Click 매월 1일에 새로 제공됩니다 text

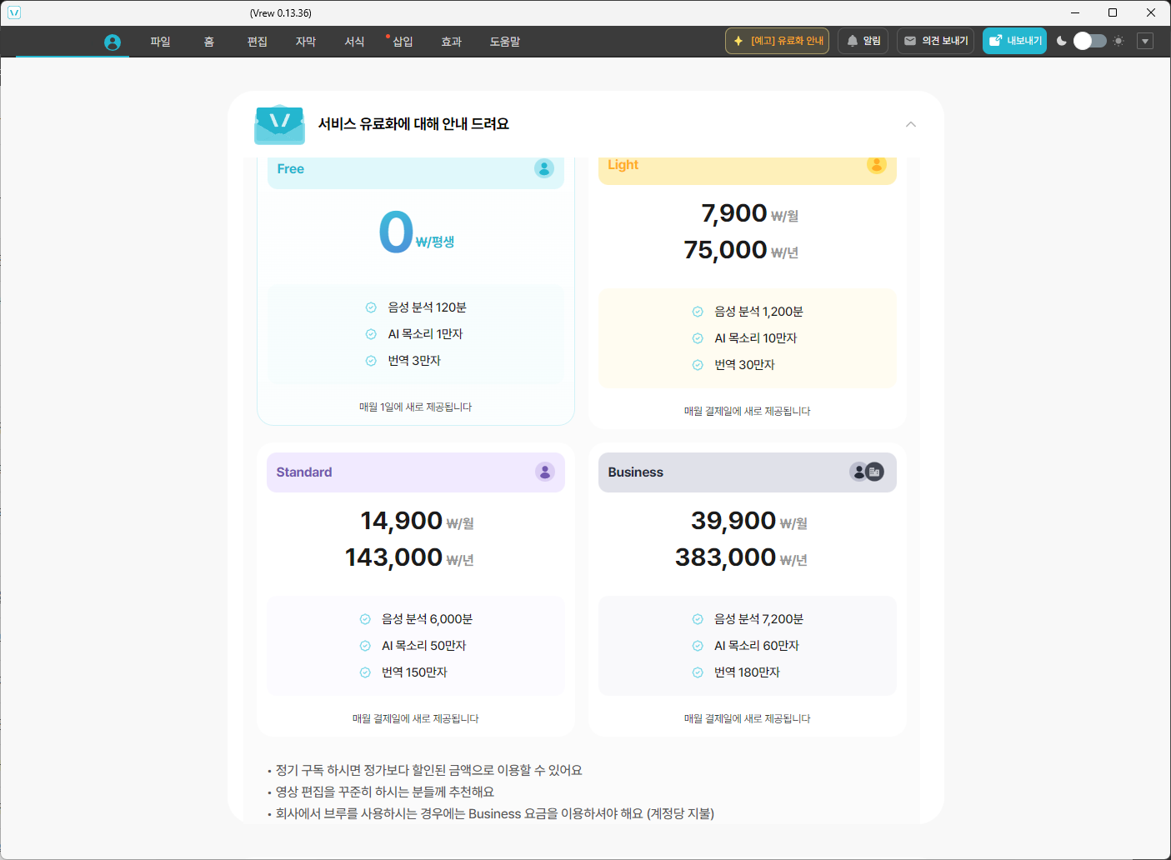click(x=415, y=407)
